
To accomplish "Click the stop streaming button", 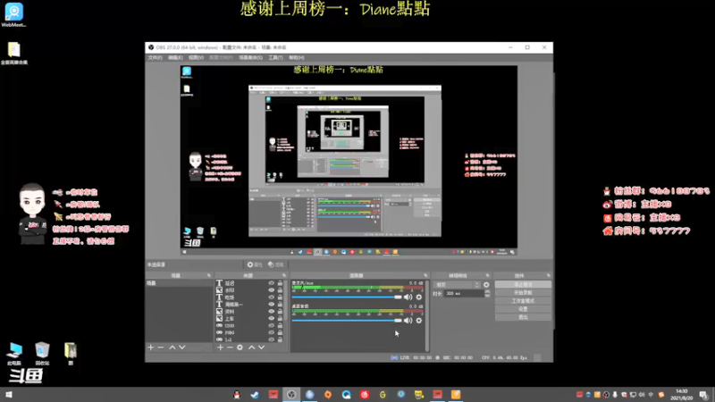I will pyautogui.click(x=523, y=284).
